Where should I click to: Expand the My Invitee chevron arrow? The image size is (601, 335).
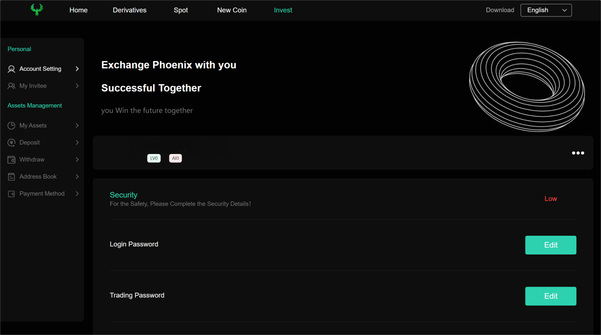tap(77, 86)
